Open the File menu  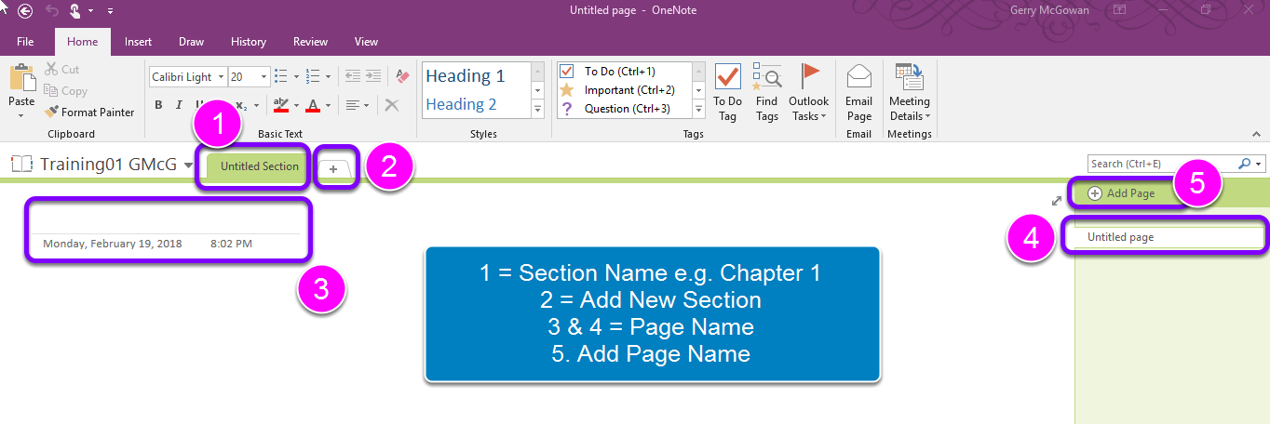tap(25, 42)
